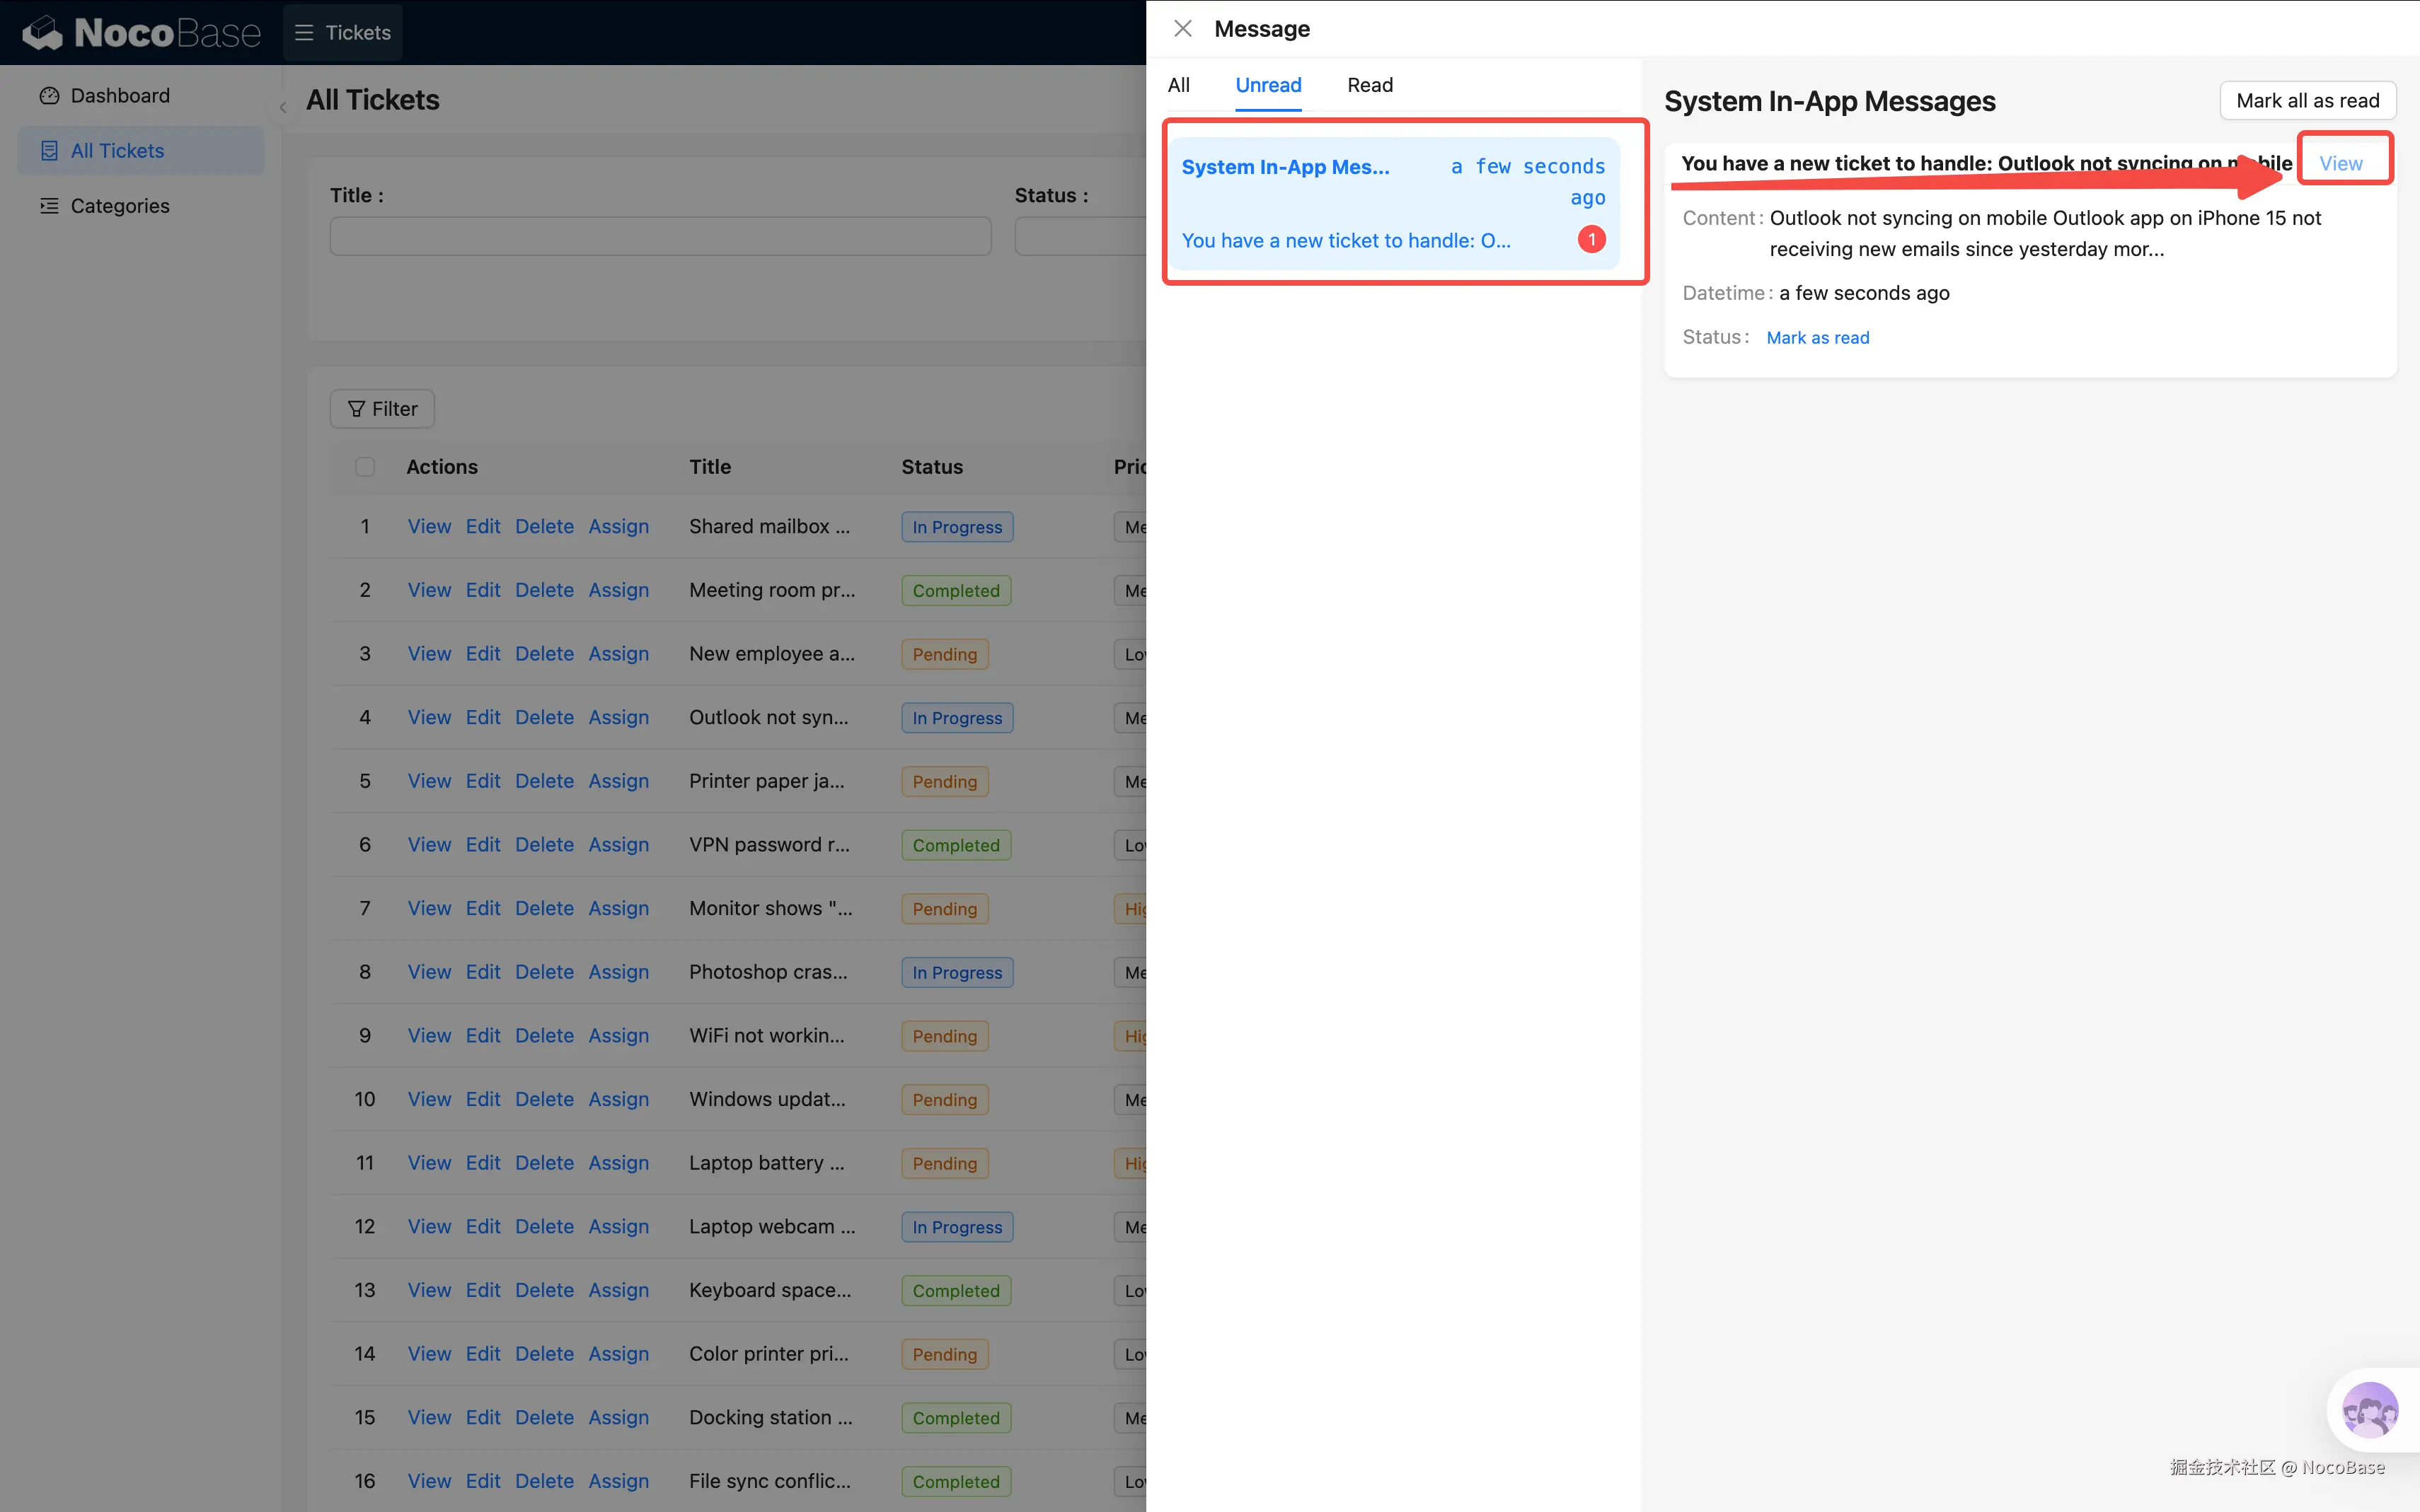Click Assign for Outlook not syncing row
2420x1512 pixels.
coord(618,718)
